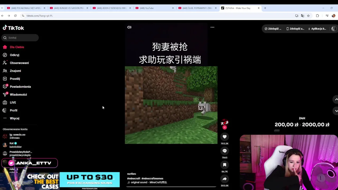Open original sound - MineCraft music link
The width and height of the screenshot is (338, 190).
coord(147,182)
